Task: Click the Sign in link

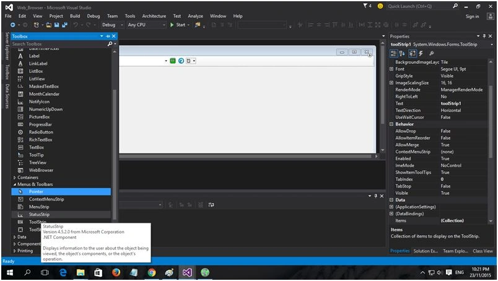Action: click(472, 17)
